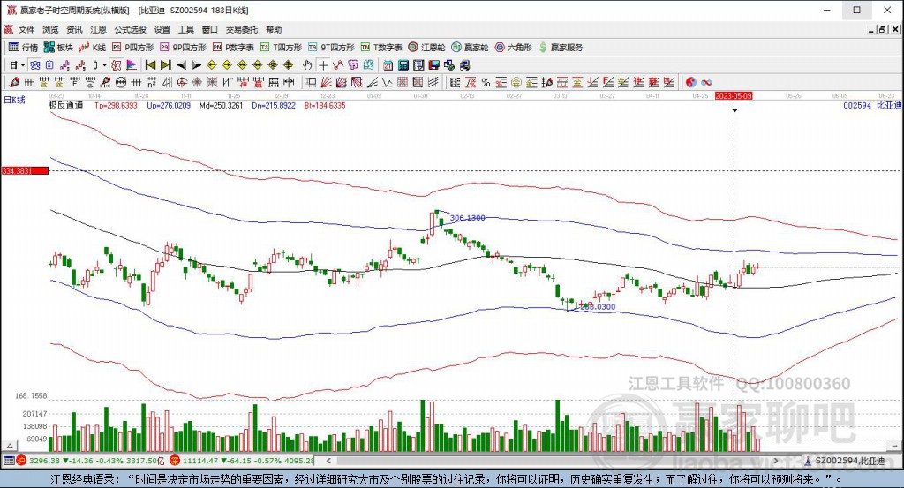Toggle the crosshair cursor
904x488 pixels.
(x=323, y=65)
